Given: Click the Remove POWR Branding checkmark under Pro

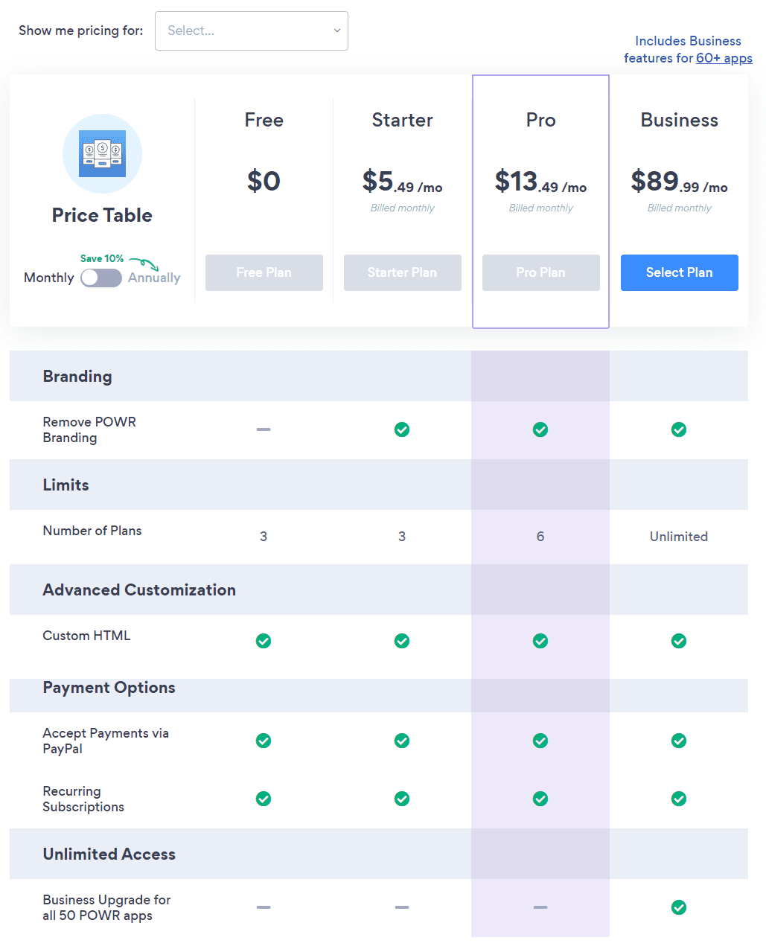Looking at the screenshot, I should tap(540, 429).
